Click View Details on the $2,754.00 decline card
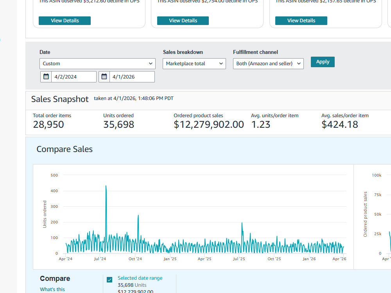 183,21
